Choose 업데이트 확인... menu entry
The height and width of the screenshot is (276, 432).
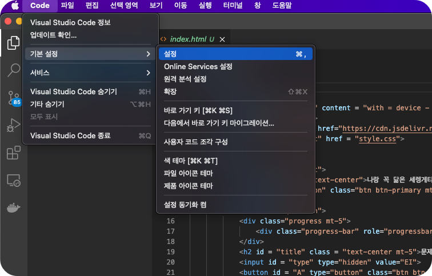click(x=91, y=35)
